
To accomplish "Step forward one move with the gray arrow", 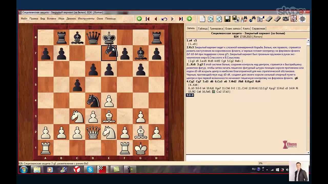I will tap(172, 19).
